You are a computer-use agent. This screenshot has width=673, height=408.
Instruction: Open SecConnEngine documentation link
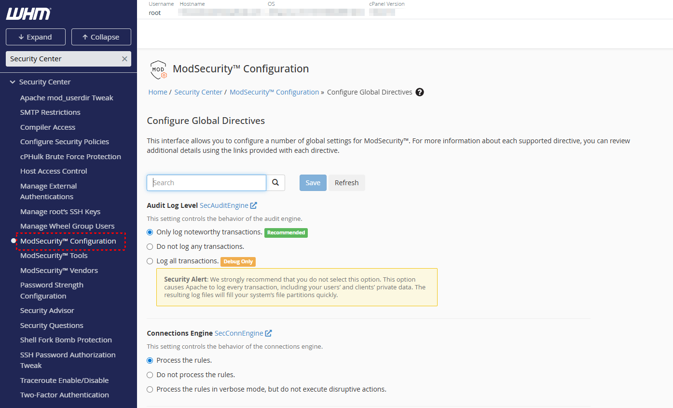tap(239, 333)
